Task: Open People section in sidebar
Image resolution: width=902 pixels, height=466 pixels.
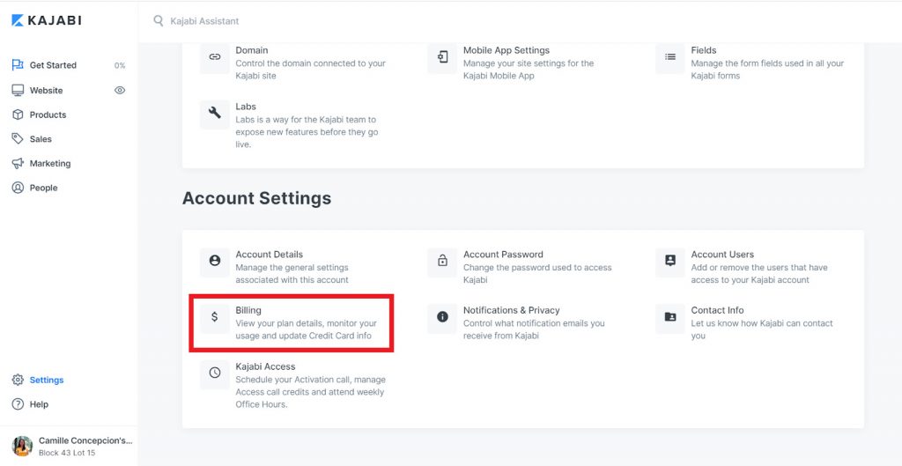Action: [x=35, y=188]
